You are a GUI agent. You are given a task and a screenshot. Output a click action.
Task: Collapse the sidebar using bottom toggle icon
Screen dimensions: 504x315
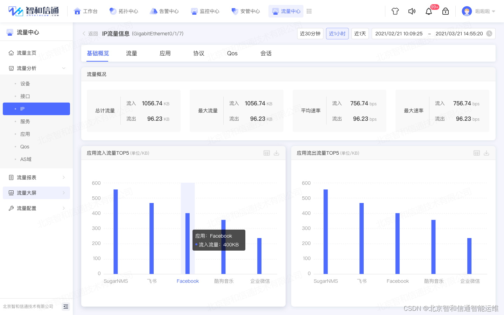click(x=66, y=307)
